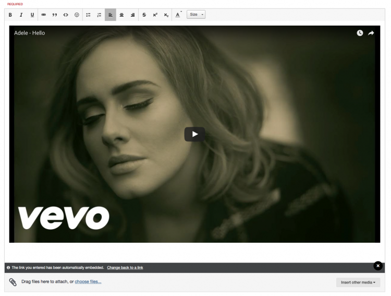Insert a quote block
This screenshot has height=296, width=391.
click(x=55, y=15)
